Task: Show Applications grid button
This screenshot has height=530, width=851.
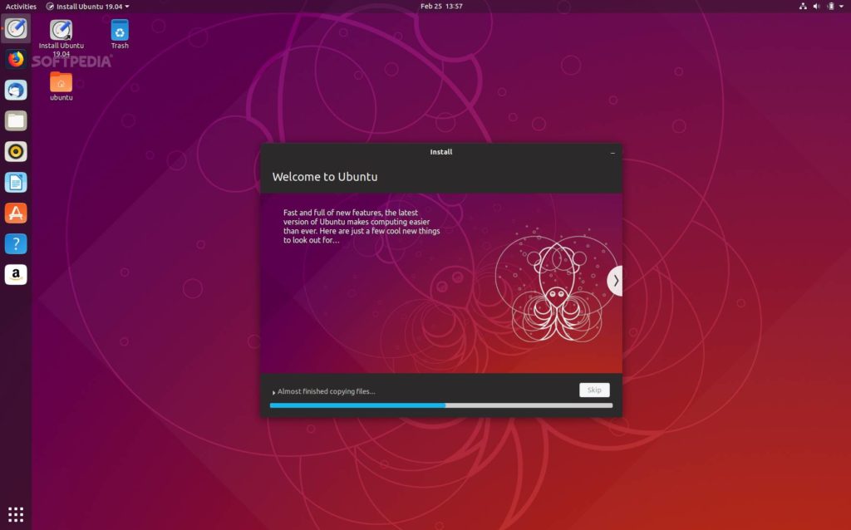Action: tap(16, 513)
